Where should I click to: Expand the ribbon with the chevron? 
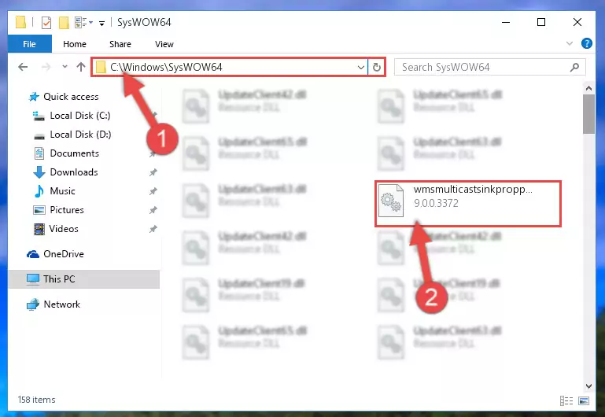coord(569,43)
